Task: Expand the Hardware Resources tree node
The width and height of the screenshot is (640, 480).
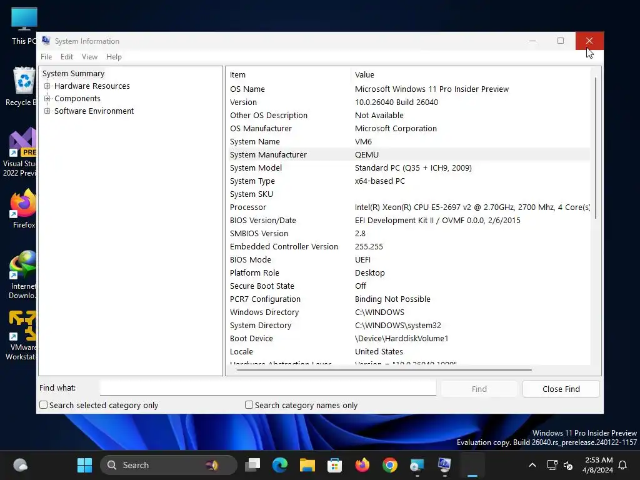Action: (x=47, y=86)
